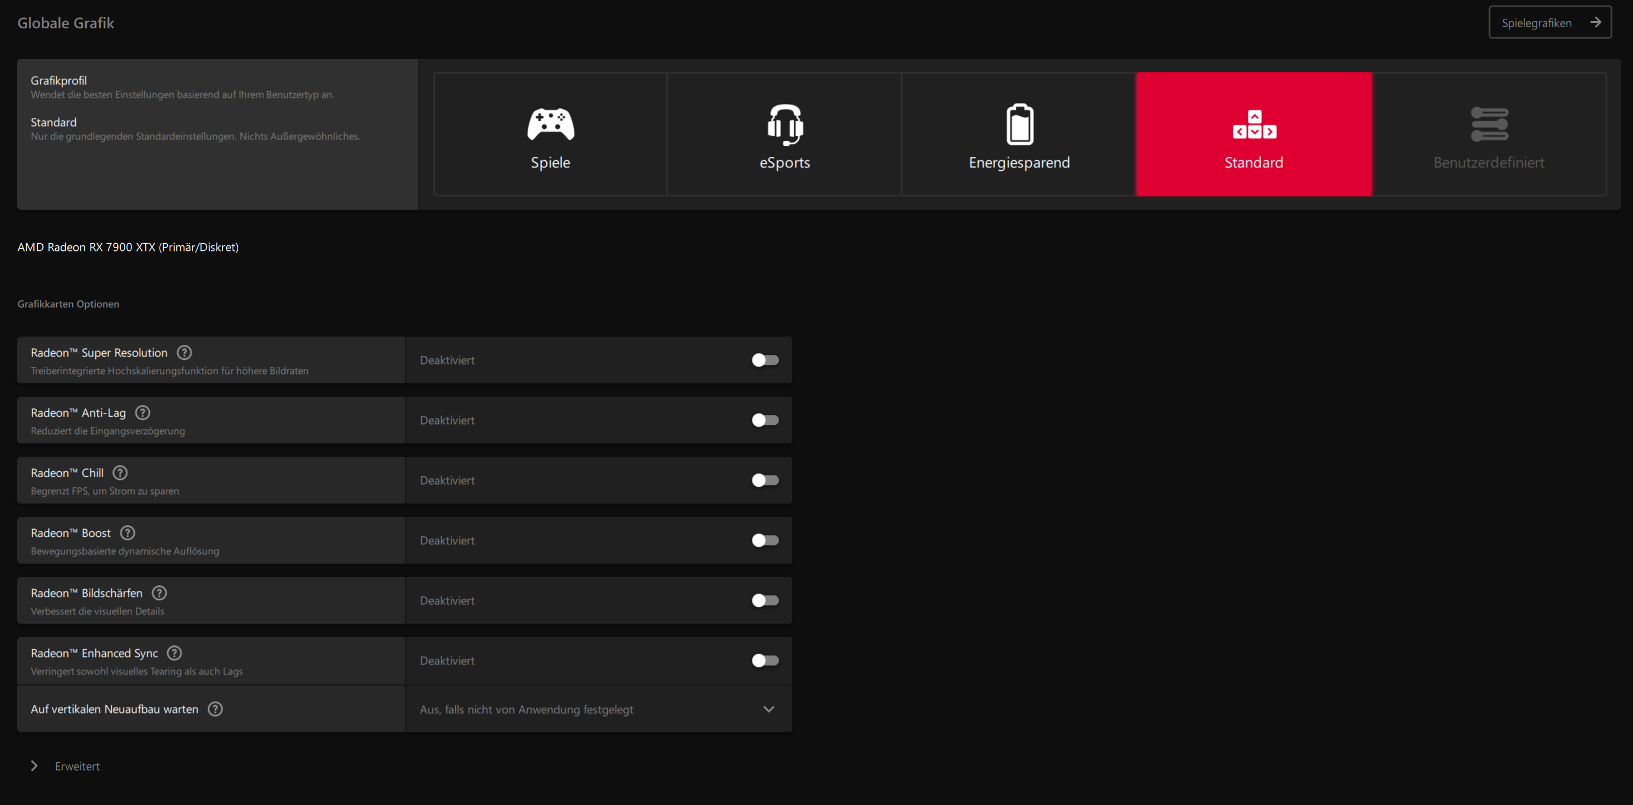Select the Benutzerdefiniert sliders profile icon

[x=1488, y=124]
